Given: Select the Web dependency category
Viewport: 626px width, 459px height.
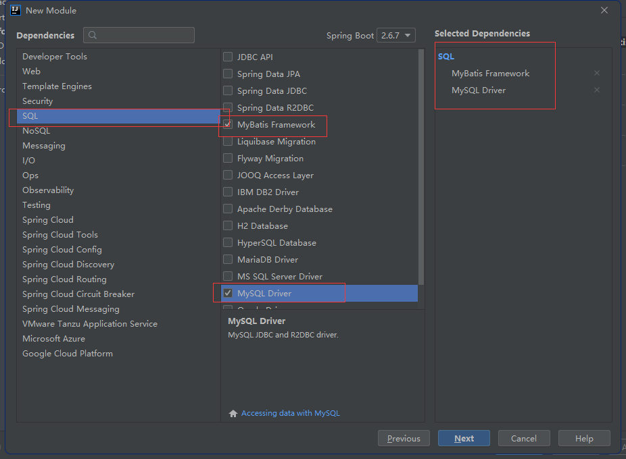Looking at the screenshot, I should [x=31, y=71].
